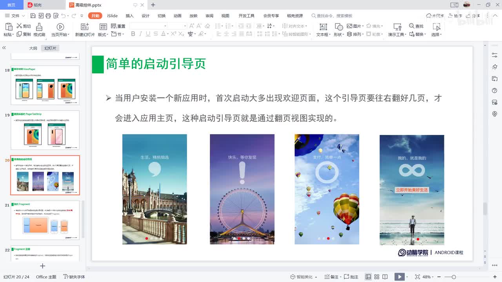The image size is (502, 282).
Task: Select slide 21 Fragment thumbnail
Action: pyautogui.click(x=45, y=220)
